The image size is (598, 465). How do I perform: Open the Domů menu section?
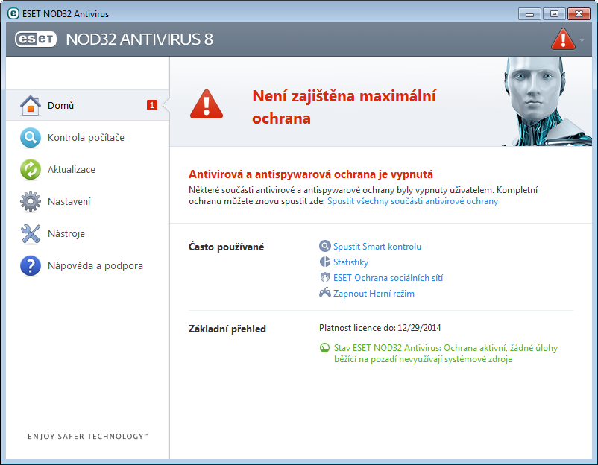point(88,105)
